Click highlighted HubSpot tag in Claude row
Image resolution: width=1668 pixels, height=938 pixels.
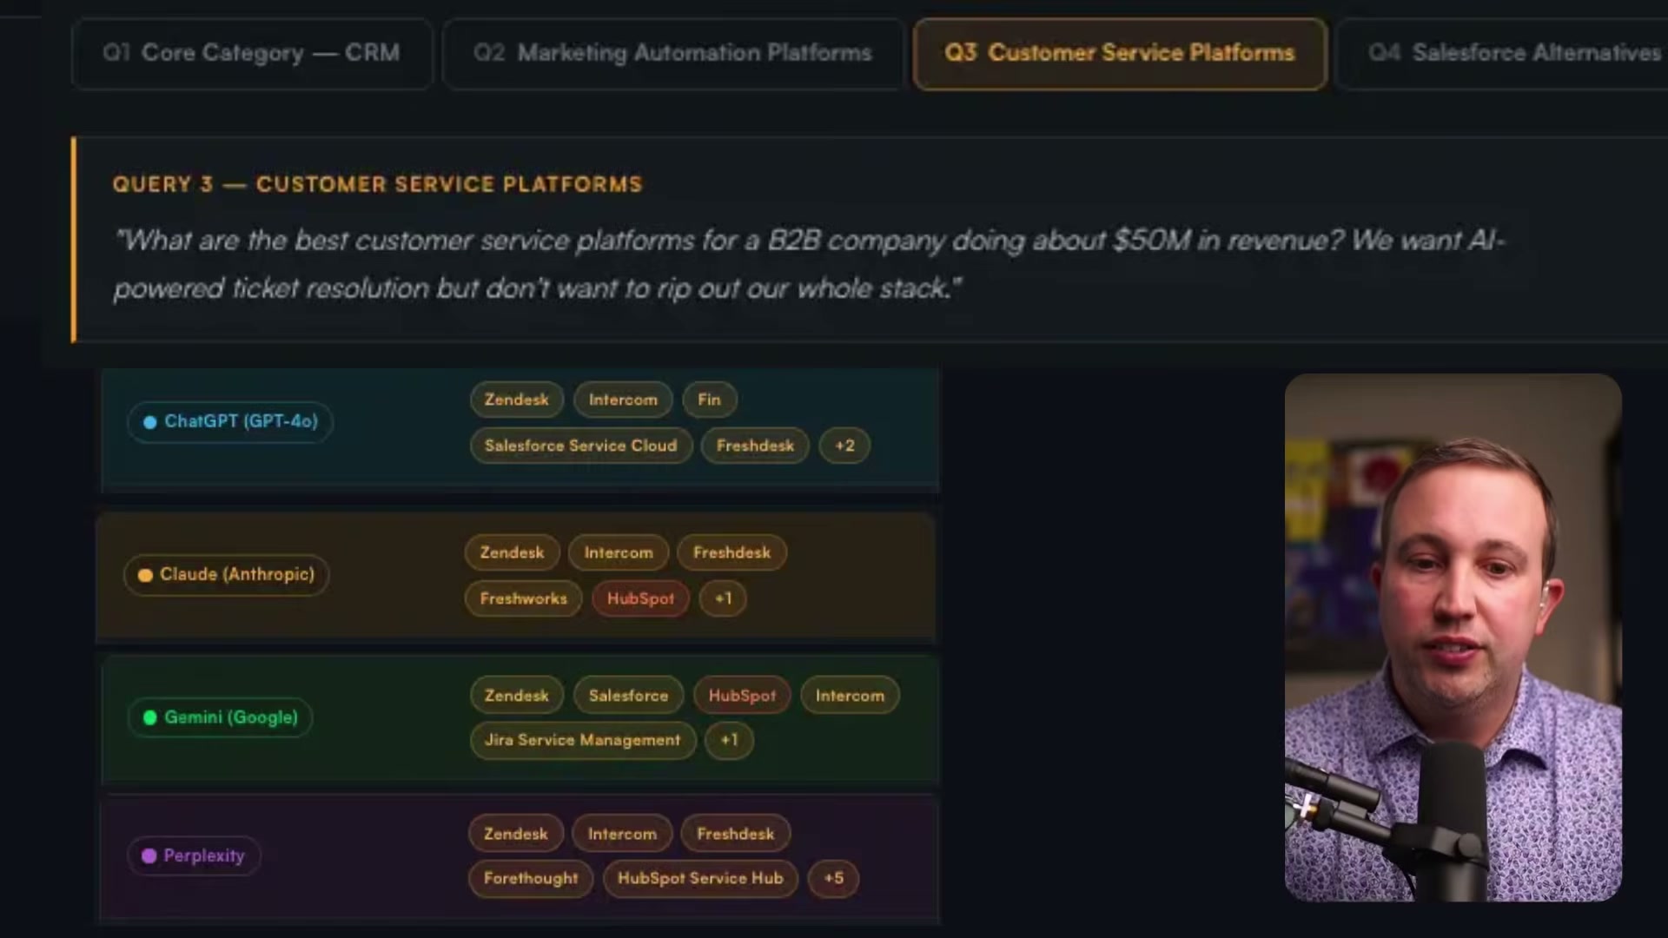(x=640, y=598)
